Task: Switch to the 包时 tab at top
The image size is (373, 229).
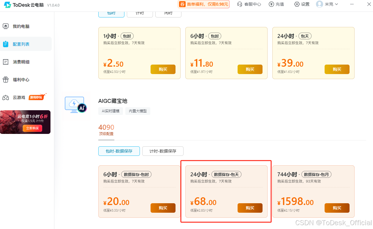Action: [111, 13]
